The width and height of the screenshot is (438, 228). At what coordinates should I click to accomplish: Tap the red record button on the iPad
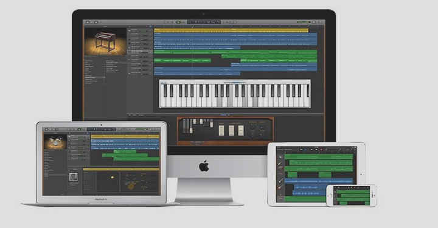(321, 150)
